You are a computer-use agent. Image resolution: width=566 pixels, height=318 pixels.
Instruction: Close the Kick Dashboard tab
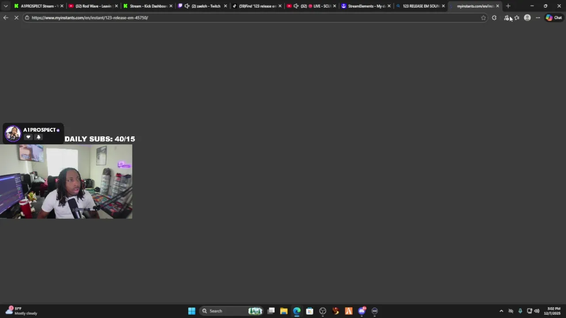(x=171, y=6)
